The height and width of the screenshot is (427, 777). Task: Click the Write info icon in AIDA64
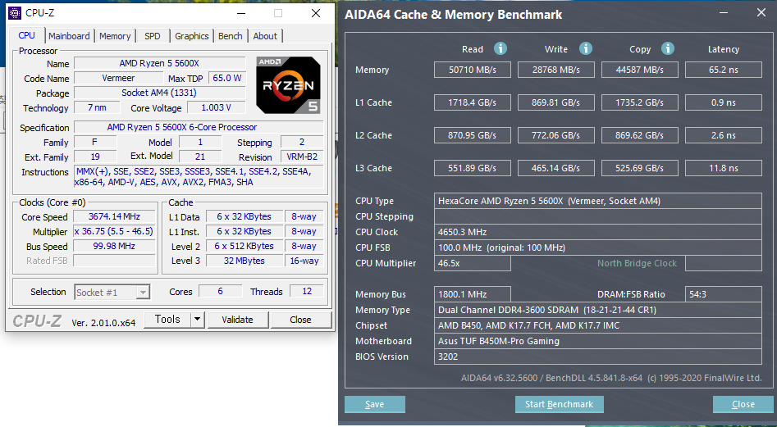pyautogui.click(x=586, y=48)
